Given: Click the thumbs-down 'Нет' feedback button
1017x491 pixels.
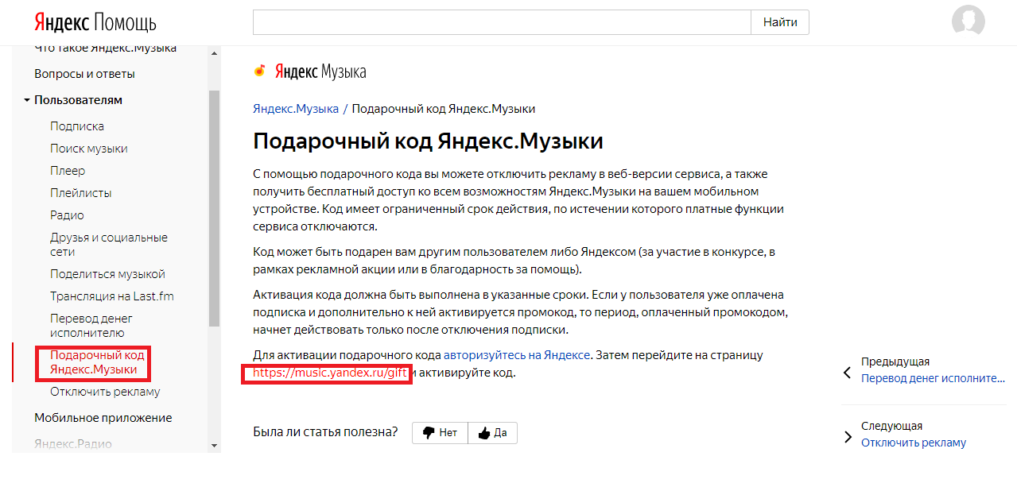Looking at the screenshot, I should [x=440, y=433].
